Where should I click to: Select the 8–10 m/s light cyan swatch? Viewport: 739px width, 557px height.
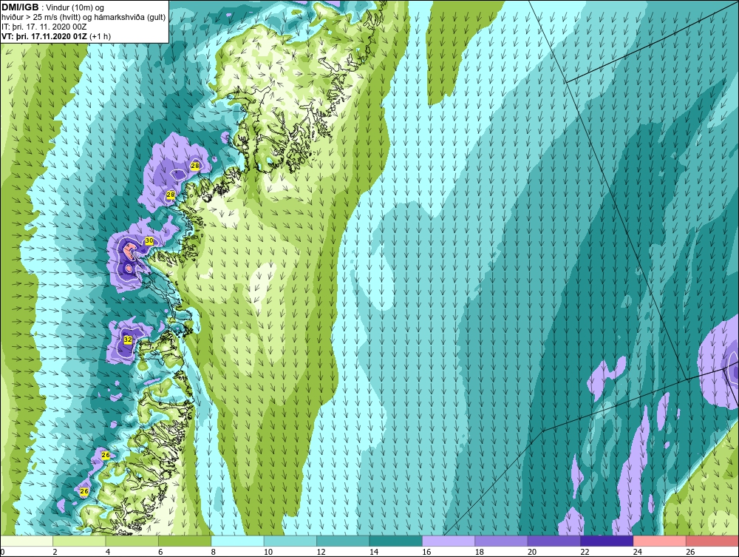coord(237,541)
